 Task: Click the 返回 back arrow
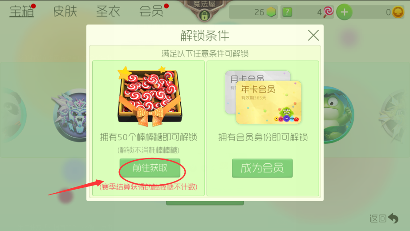(x=384, y=218)
